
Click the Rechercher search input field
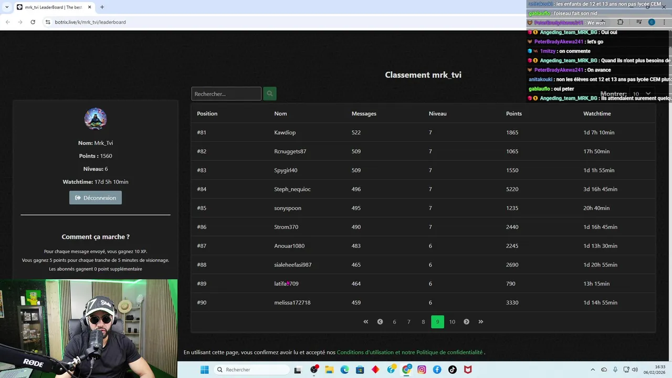pyautogui.click(x=226, y=93)
